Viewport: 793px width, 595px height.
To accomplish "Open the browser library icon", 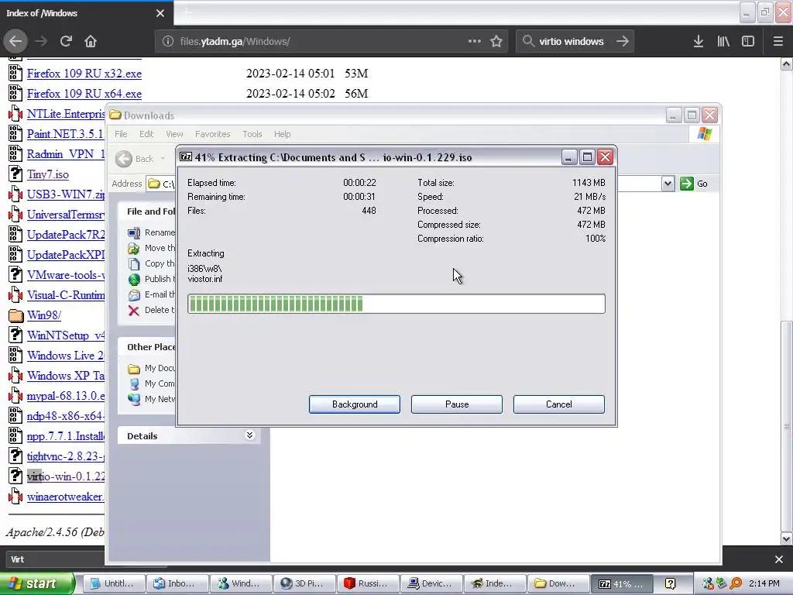I will click(723, 42).
